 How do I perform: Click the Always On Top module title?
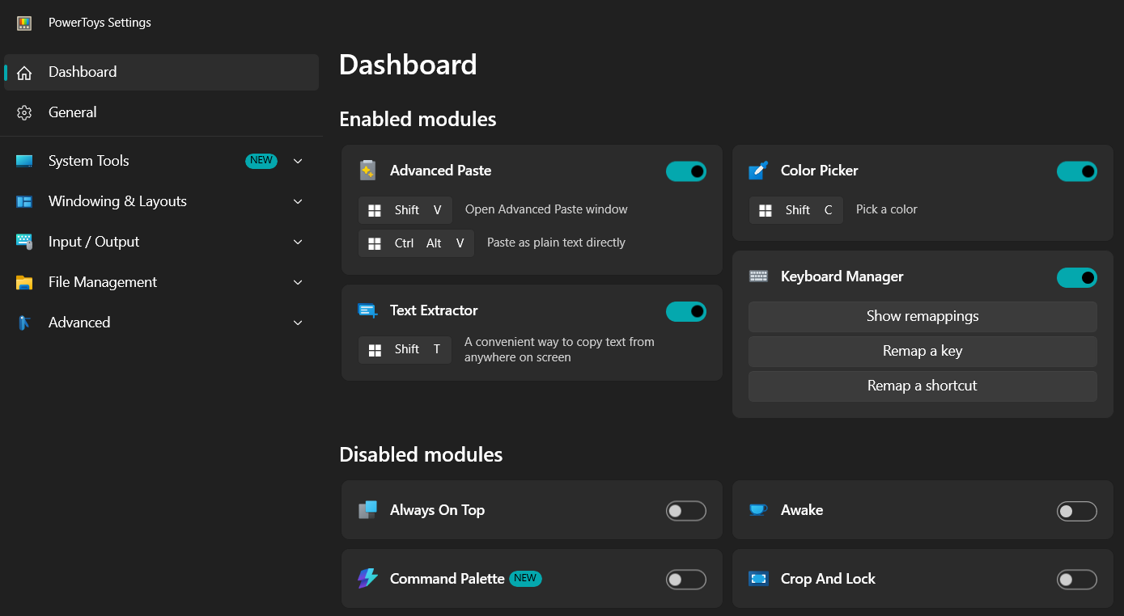pyautogui.click(x=437, y=510)
